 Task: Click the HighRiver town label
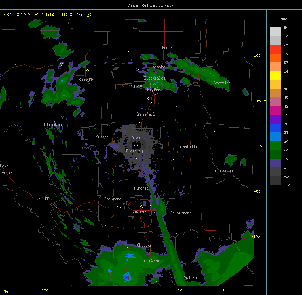pyautogui.click(x=151, y=260)
